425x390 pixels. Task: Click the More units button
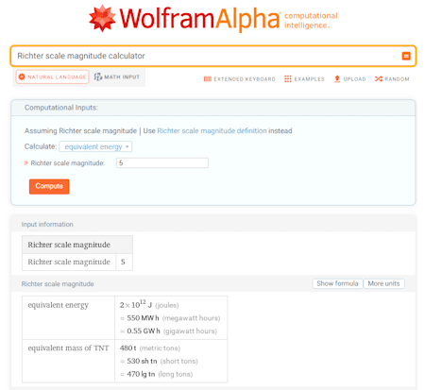click(x=383, y=283)
